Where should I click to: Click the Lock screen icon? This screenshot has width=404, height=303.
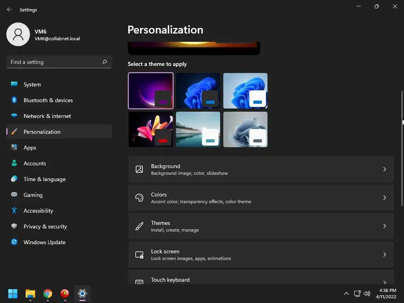139,254
